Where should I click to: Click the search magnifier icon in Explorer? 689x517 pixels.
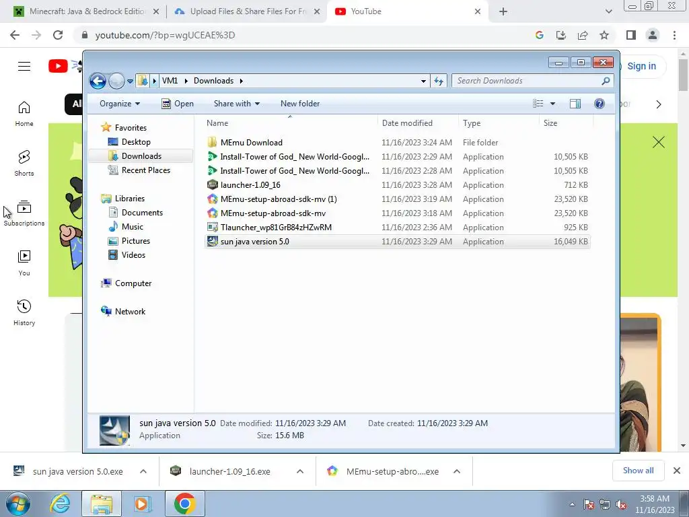click(x=606, y=81)
